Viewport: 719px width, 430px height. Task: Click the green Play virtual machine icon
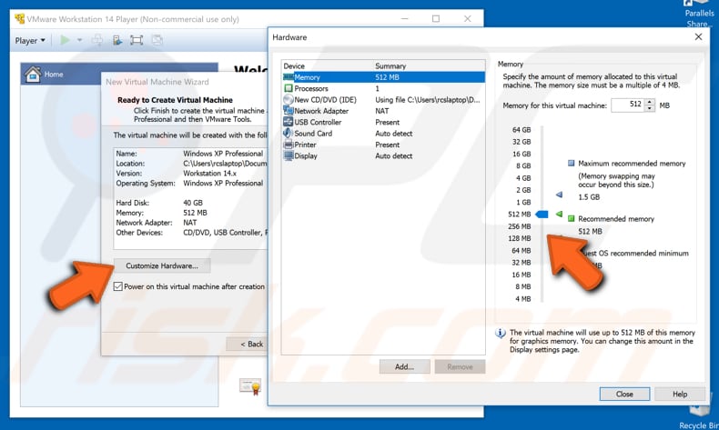(66, 40)
